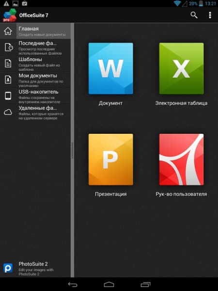The width and height of the screenshot is (218, 291).
Task: Open the three-dot overflow menu
Action: click(210, 15)
